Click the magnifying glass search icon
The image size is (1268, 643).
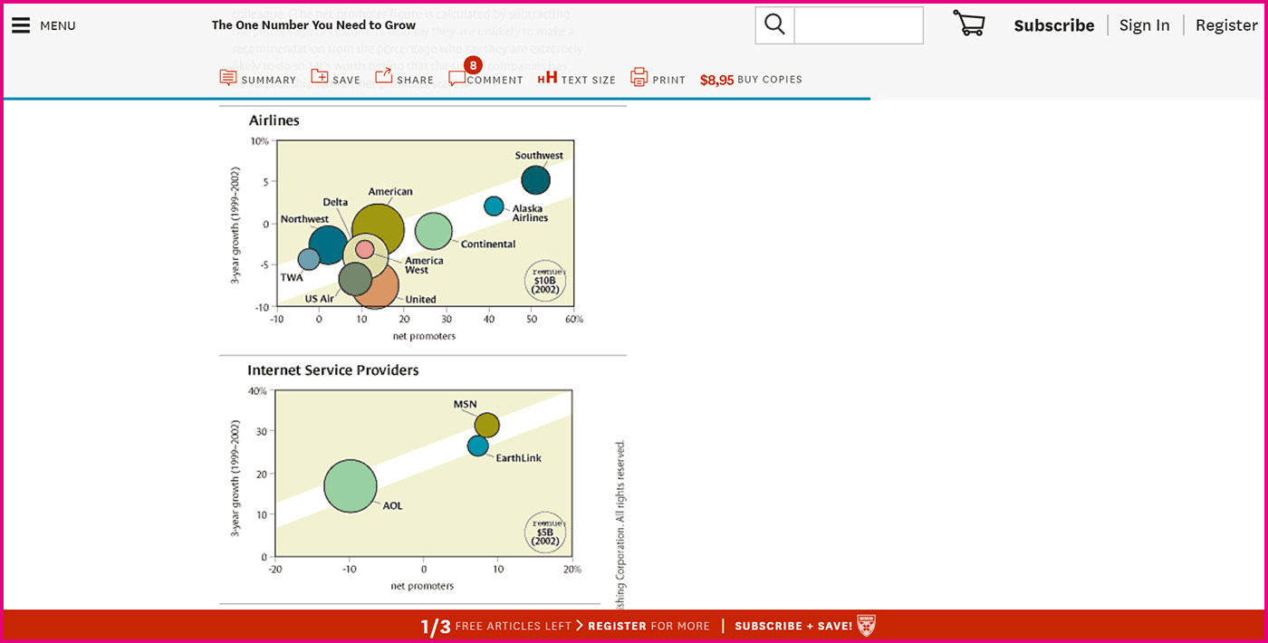point(774,25)
